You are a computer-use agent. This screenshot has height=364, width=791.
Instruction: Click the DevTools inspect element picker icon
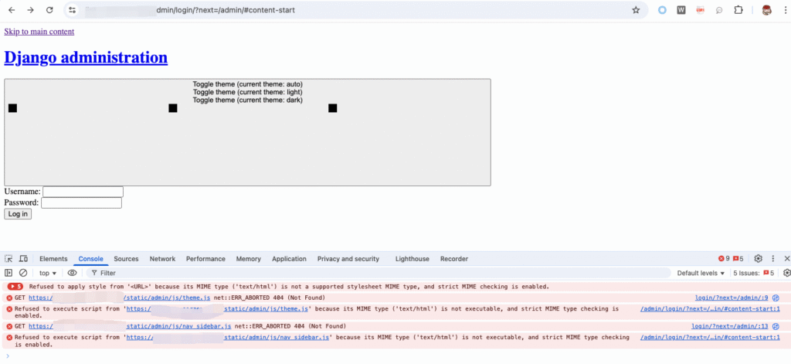coord(8,259)
